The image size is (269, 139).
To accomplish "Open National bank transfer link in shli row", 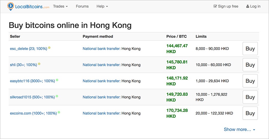I will (102, 65).
